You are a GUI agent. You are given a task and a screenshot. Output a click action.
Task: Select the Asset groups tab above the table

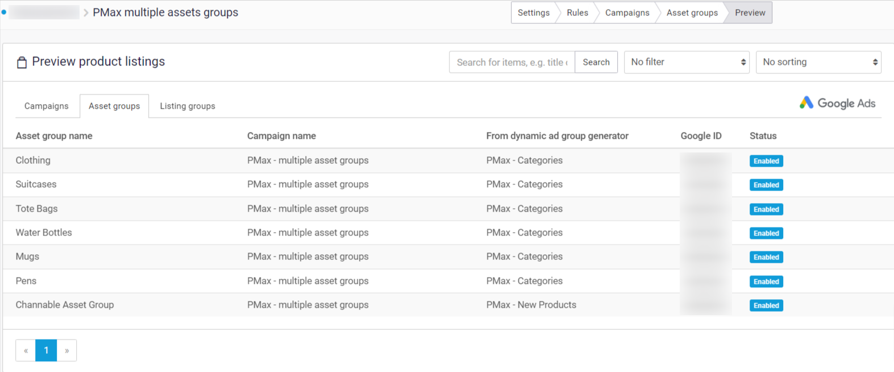pos(114,106)
